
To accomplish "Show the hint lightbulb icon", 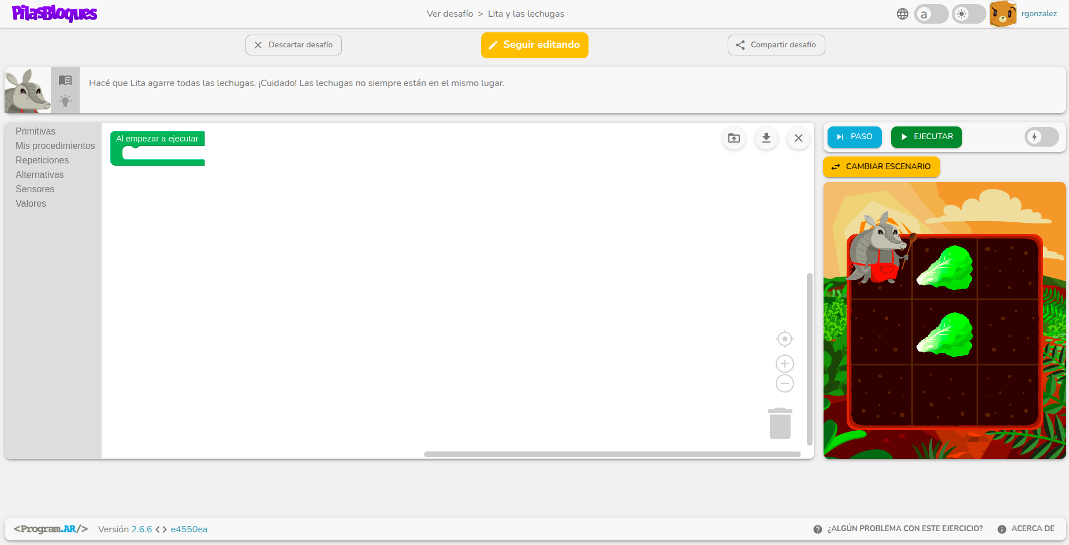I will point(65,101).
